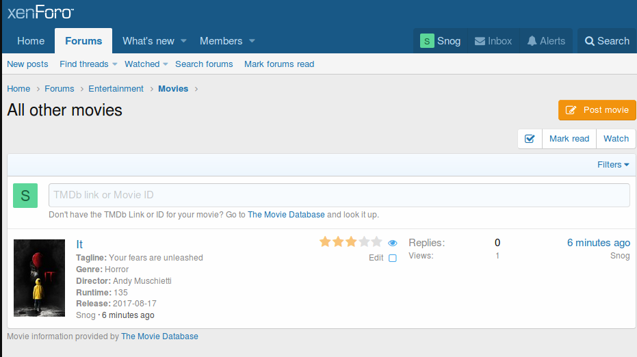The width and height of the screenshot is (637, 357).
Task: Click the xenForo logo
Action: 40,12
